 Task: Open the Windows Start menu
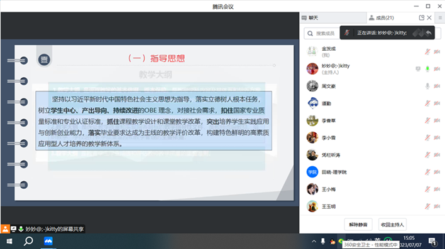point(9,241)
